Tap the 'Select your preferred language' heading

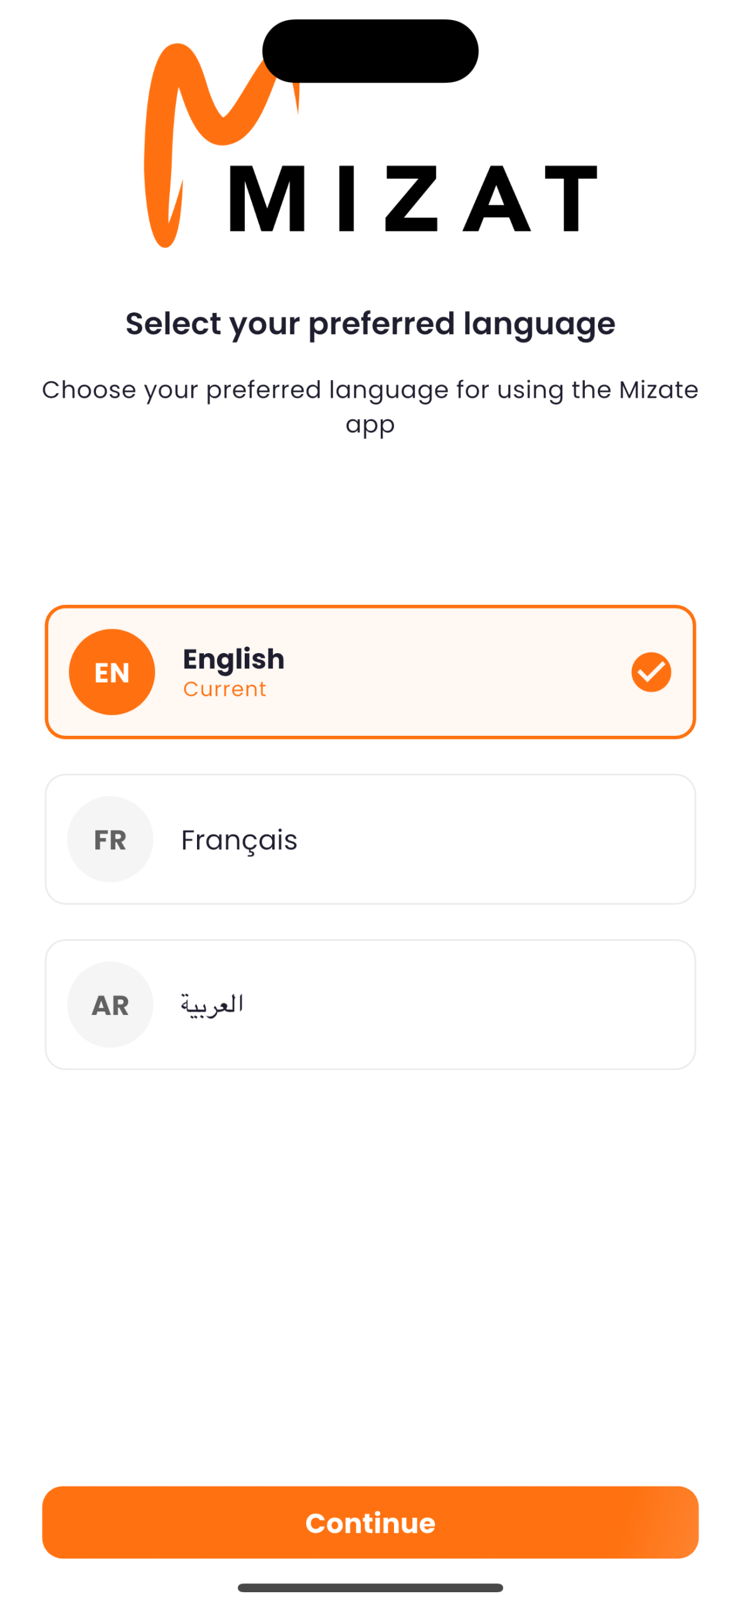[370, 324]
